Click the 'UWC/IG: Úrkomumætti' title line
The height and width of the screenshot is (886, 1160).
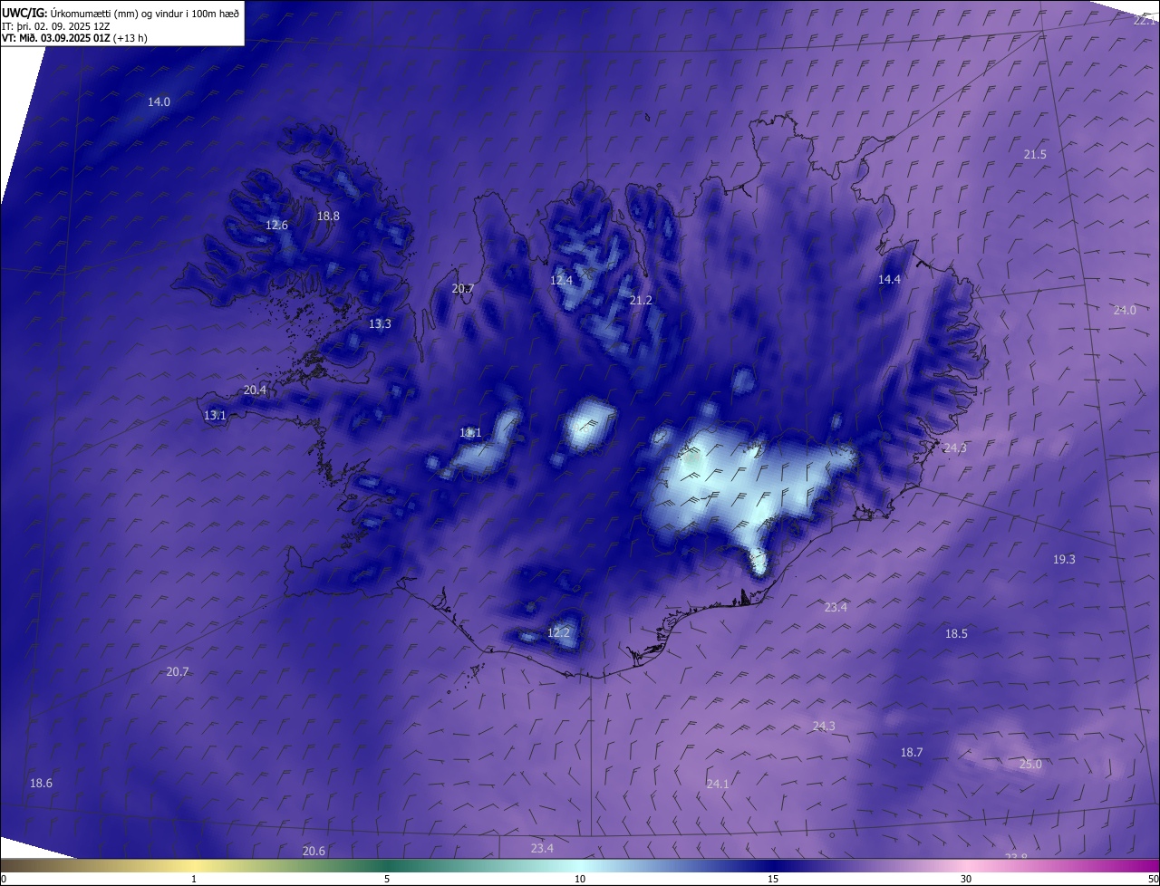(121, 13)
